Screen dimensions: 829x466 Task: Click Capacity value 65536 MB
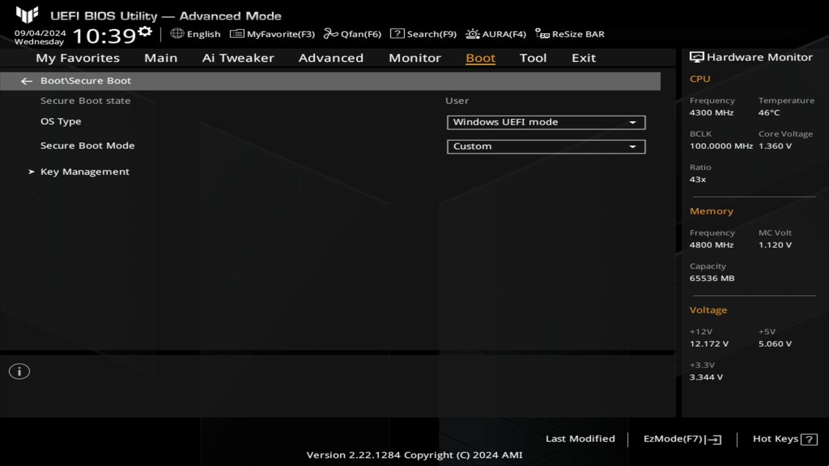click(712, 278)
